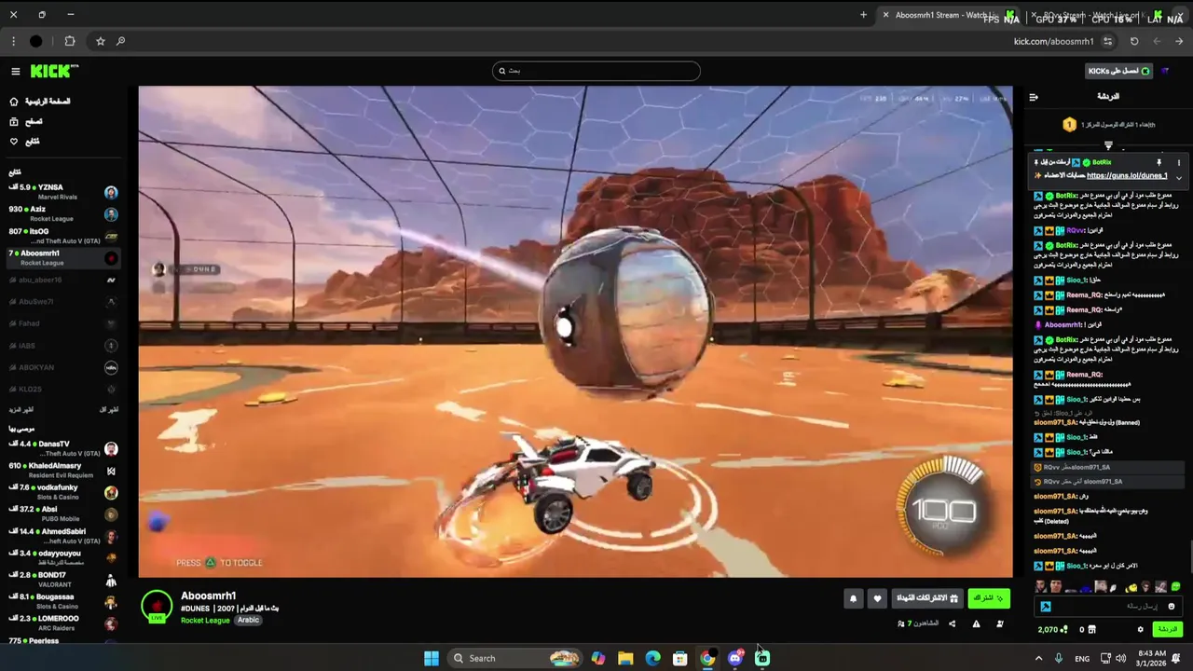1193x671 pixels.
Task: Open BOND17 Valorant channel
Action: 63,580
